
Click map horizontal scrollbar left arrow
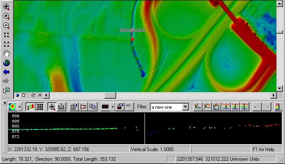[46, 95]
